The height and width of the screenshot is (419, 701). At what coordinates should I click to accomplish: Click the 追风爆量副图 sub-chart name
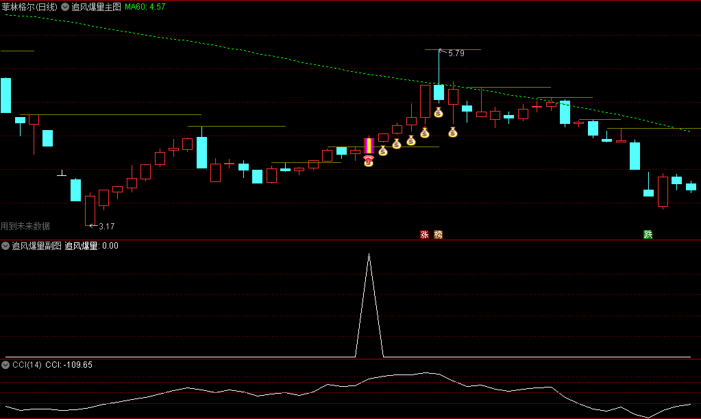pos(36,246)
